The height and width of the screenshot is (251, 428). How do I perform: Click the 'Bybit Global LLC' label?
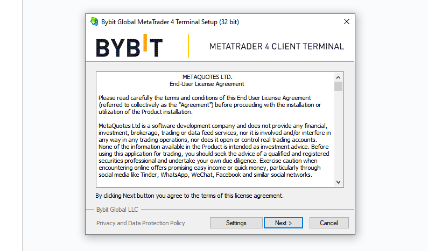pyautogui.click(x=116, y=209)
